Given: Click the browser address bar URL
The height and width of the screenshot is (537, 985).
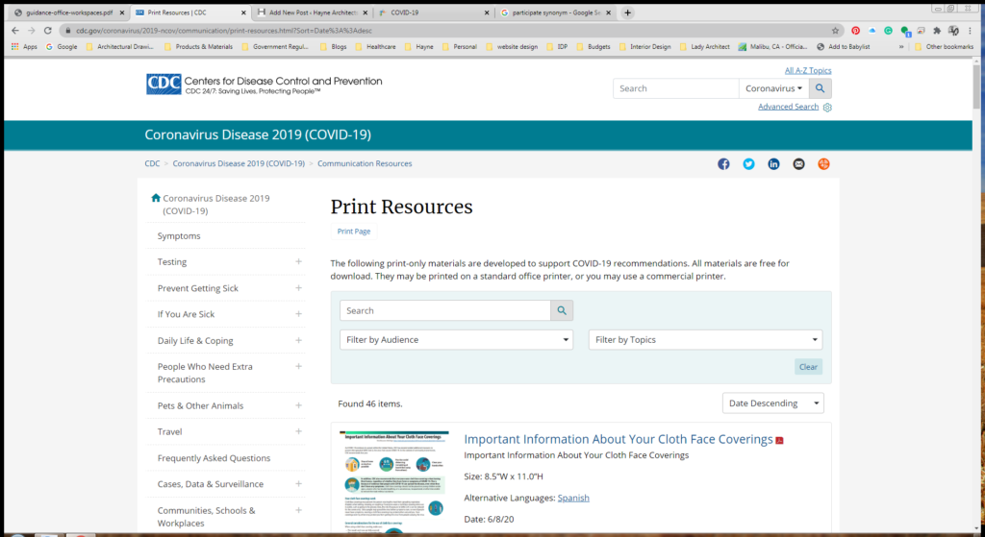Looking at the screenshot, I should point(224,30).
